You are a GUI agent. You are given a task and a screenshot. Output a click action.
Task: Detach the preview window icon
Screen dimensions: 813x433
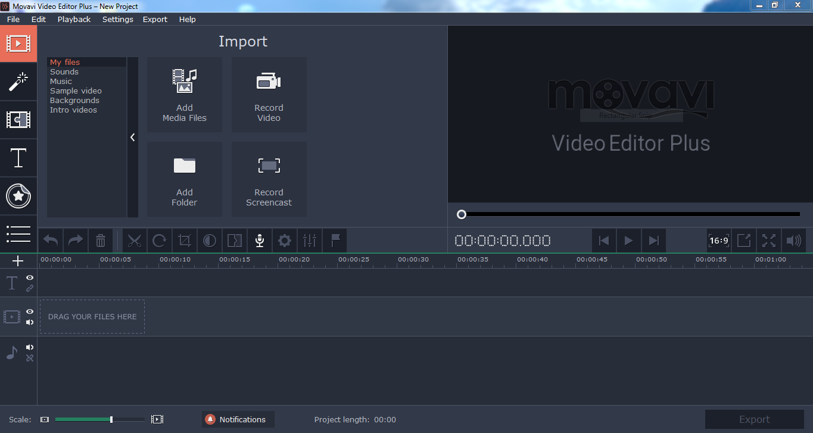click(744, 241)
